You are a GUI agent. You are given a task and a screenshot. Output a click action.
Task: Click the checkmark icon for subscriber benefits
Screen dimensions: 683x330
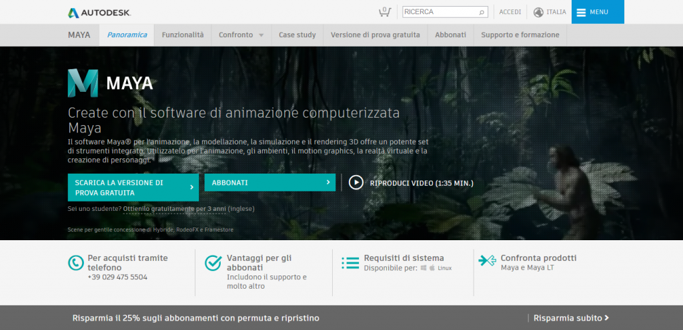pyautogui.click(x=213, y=263)
